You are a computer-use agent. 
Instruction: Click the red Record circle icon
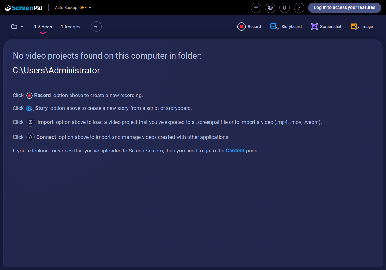click(241, 27)
